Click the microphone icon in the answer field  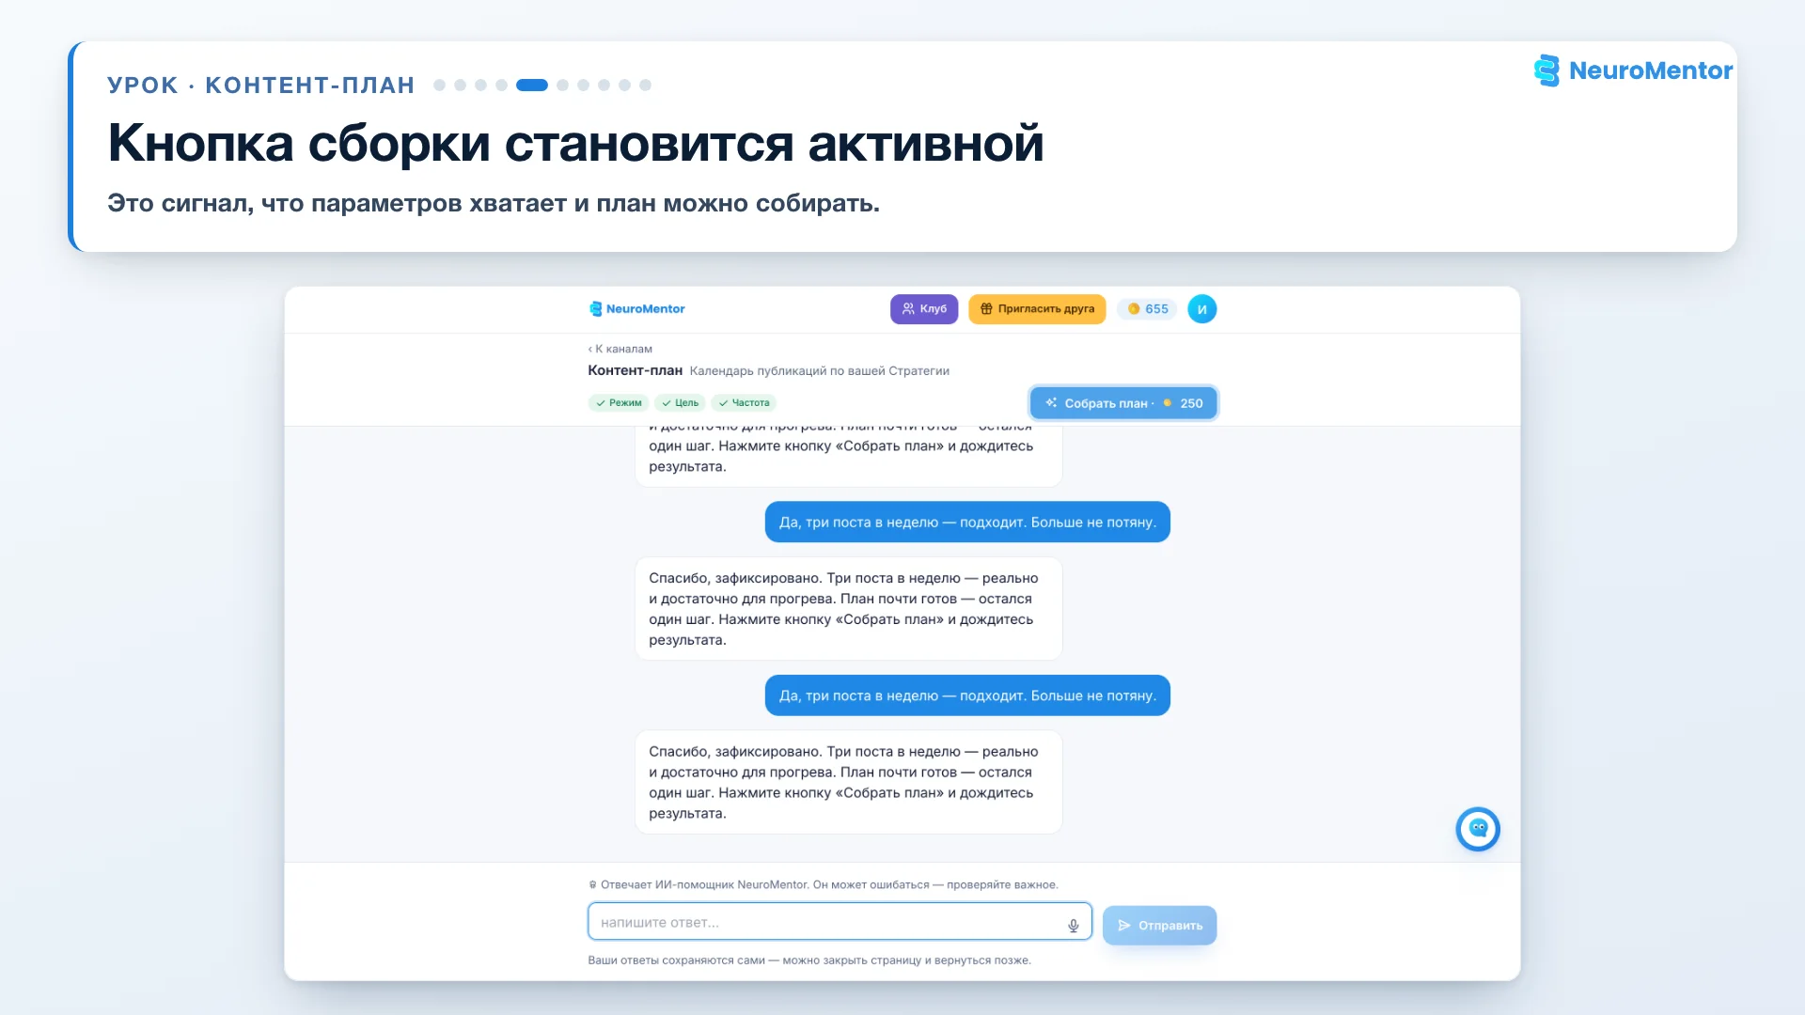[x=1074, y=925]
